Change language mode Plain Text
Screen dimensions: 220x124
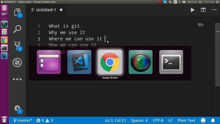pos(186,120)
